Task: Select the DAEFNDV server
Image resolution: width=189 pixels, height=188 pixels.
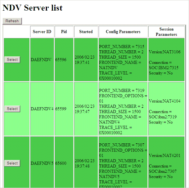Action: [12, 60]
